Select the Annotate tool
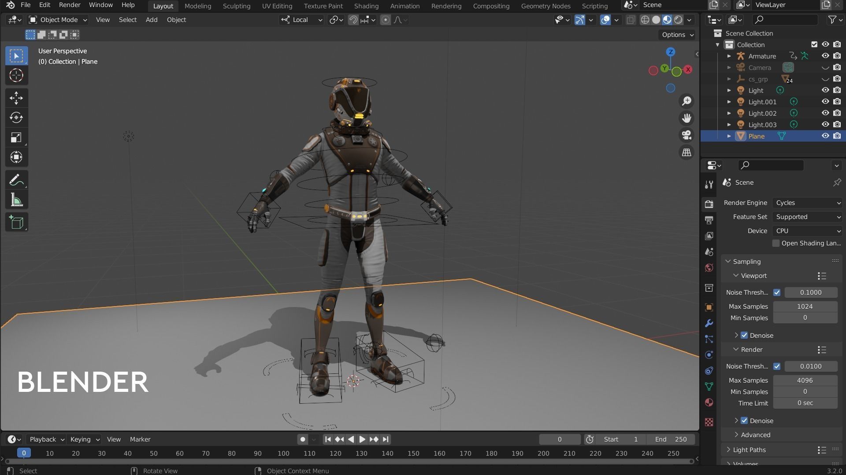Screen dimensions: 846x475 pos(16,180)
